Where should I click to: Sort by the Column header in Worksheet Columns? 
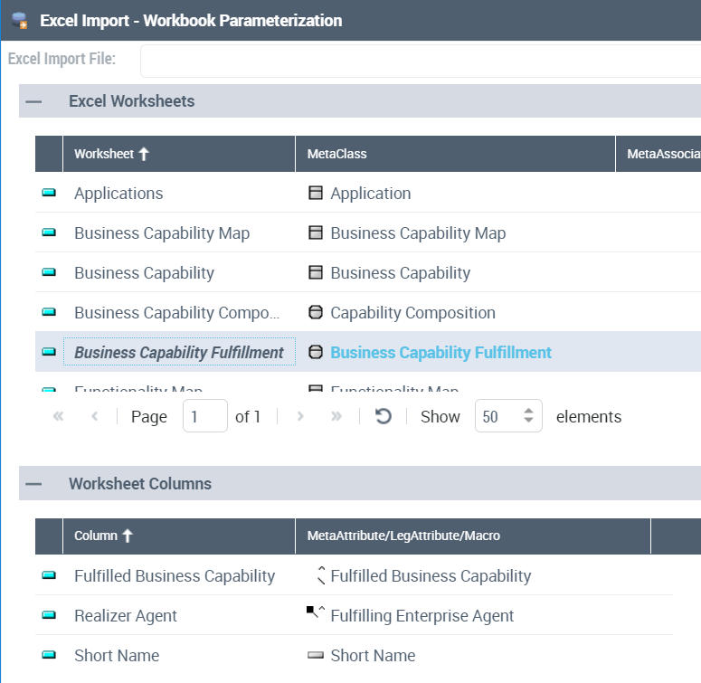pos(103,536)
